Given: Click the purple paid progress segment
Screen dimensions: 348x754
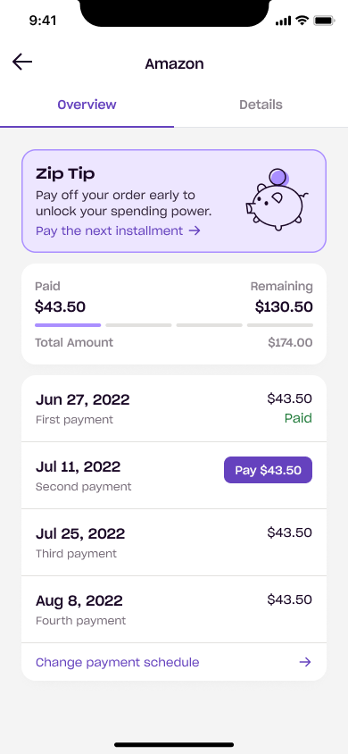Looking at the screenshot, I should click(68, 325).
